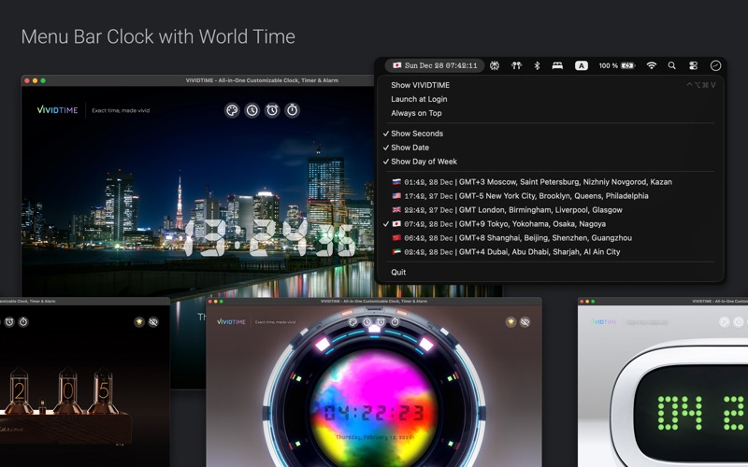Open Control Center icon in menu bar
748x467 pixels.
pos(693,65)
